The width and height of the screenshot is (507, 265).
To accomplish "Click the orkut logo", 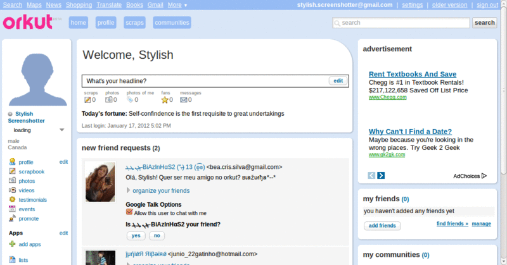I will click(x=28, y=22).
